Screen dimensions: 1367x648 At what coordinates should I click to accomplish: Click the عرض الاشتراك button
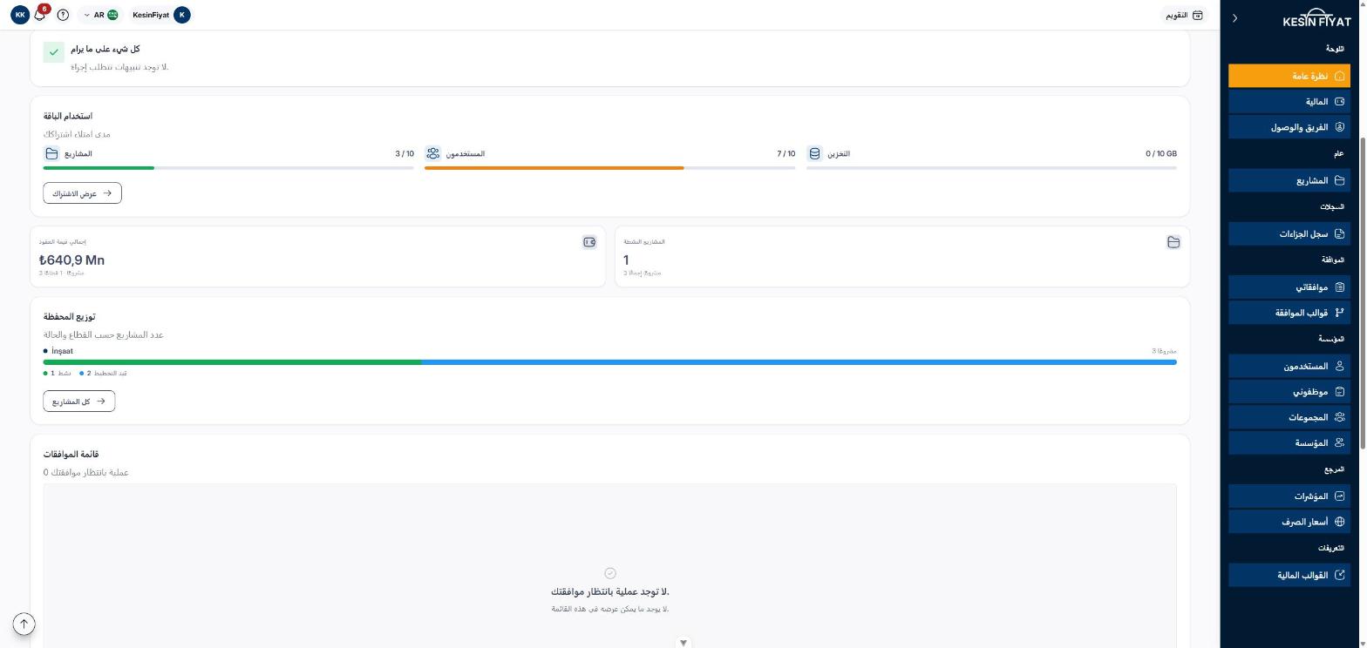coord(82,193)
